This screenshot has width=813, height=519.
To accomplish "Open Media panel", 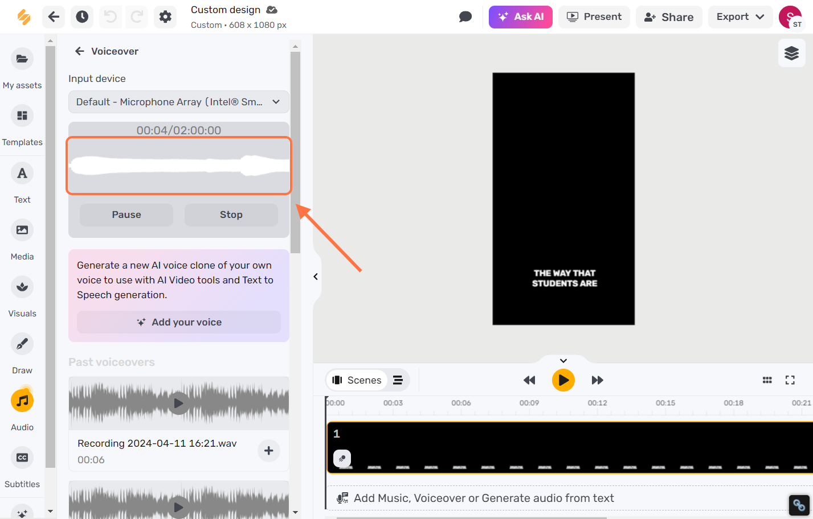I will [22, 240].
